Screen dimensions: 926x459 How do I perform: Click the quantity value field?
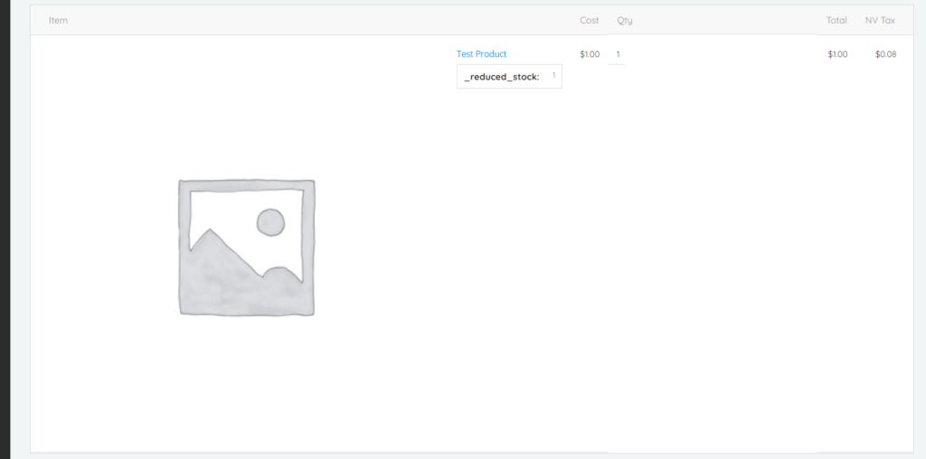coord(618,54)
